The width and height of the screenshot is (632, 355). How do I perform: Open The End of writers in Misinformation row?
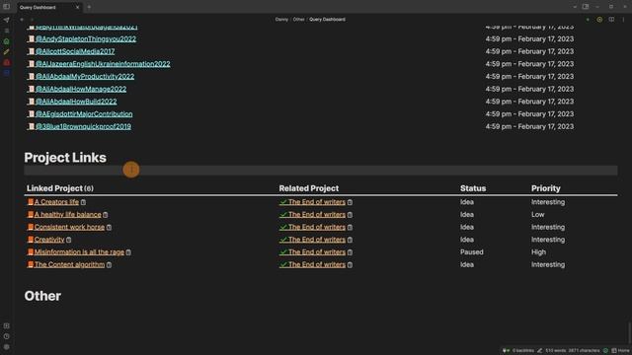(317, 252)
